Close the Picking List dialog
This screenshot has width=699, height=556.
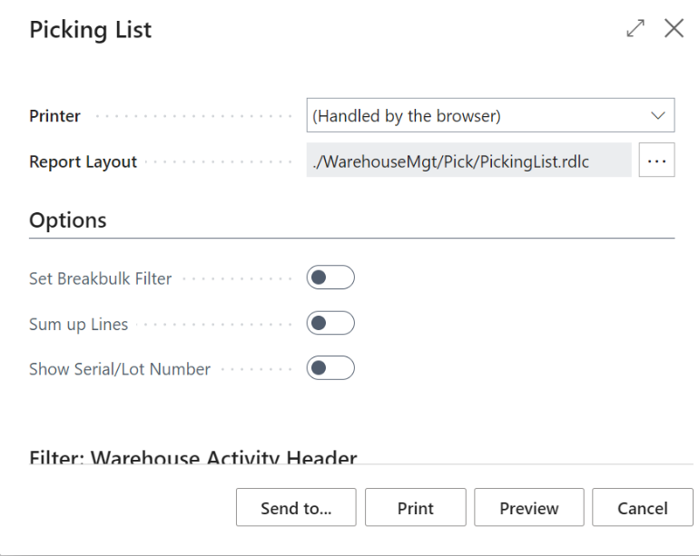click(674, 29)
